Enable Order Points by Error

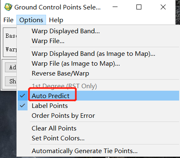point(98,116)
